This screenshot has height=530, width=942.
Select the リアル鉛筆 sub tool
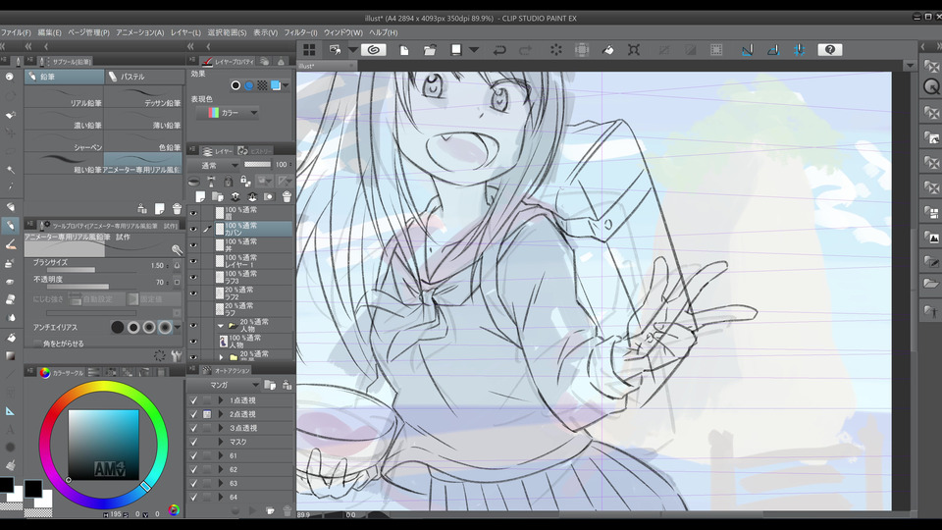click(65, 98)
